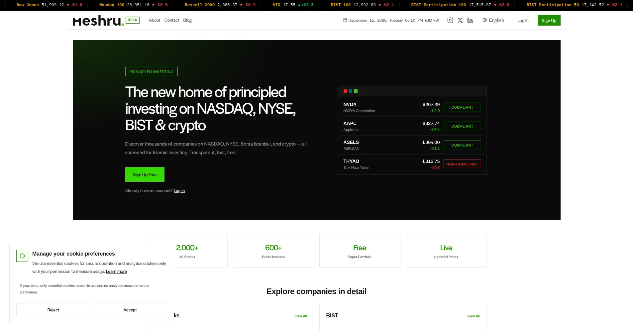Image resolution: width=638 pixels, height=330 pixels.
Task: Click the BETA badge next to the logo
Action: (x=133, y=20)
